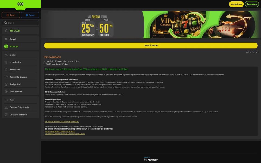Click the green Promoții gift icon

click(6, 46)
